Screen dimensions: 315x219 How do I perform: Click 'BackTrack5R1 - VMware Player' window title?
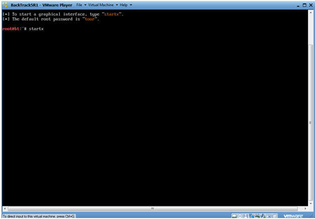pyautogui.click(x=41, y=5)
